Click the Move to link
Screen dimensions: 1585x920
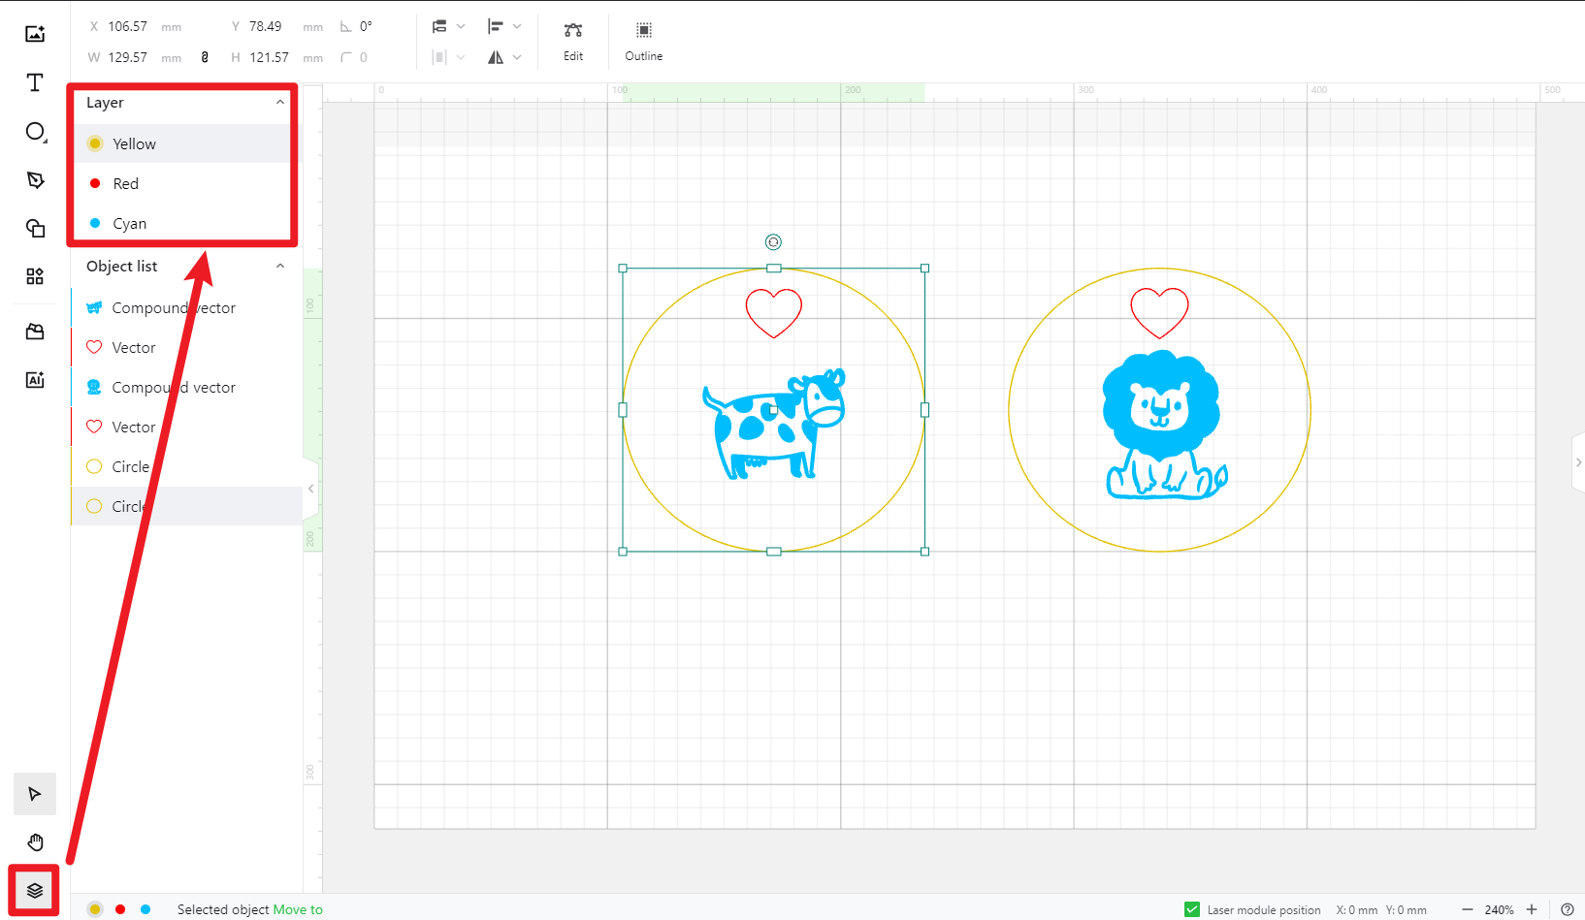click(x=298, y=909)
